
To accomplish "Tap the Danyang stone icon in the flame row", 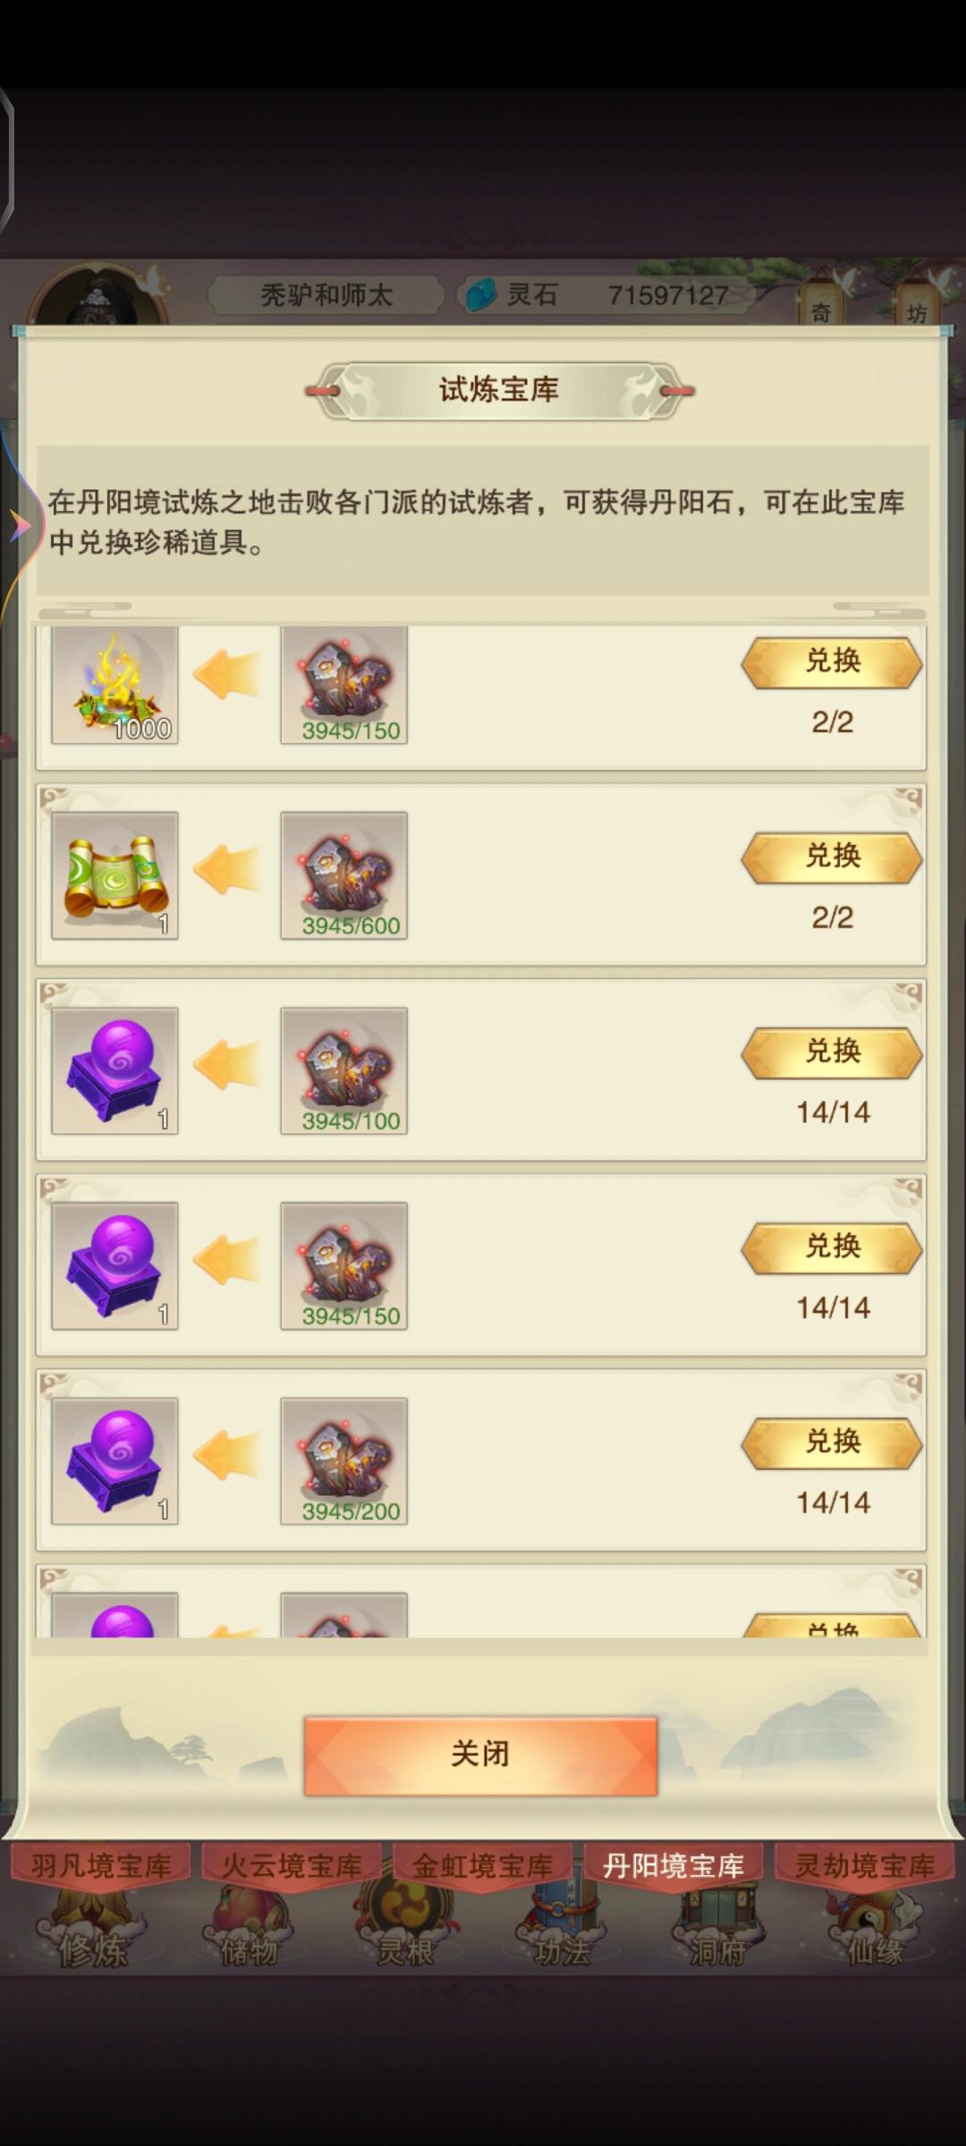I will pyautogui.click(x=343, y=685).
